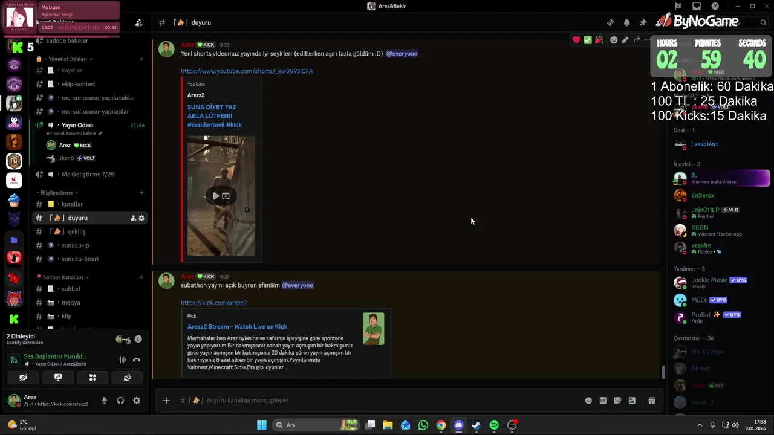
Task: Toggle microphone mute in user panel
Action: 104,400
